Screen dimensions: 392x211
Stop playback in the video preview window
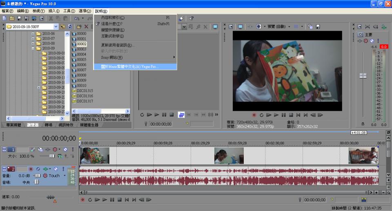coord(291,115)
